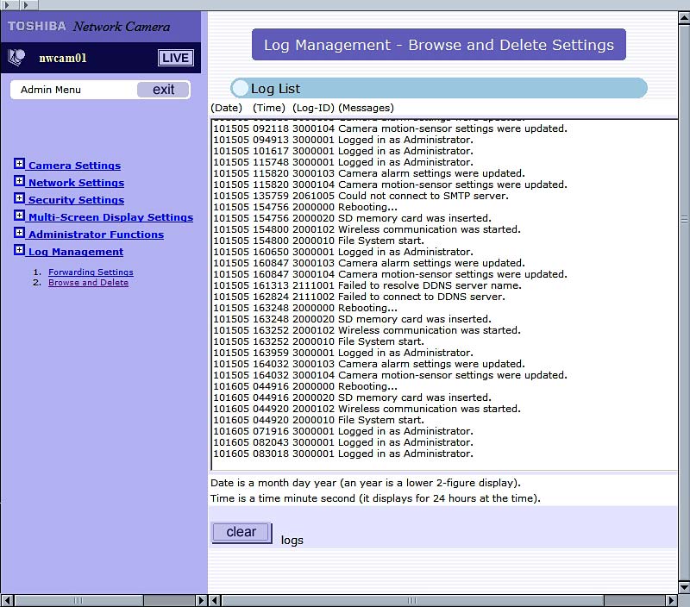Open the Browse and Delete link
This screenshot has height=607, width=690.
coord(88,283)
